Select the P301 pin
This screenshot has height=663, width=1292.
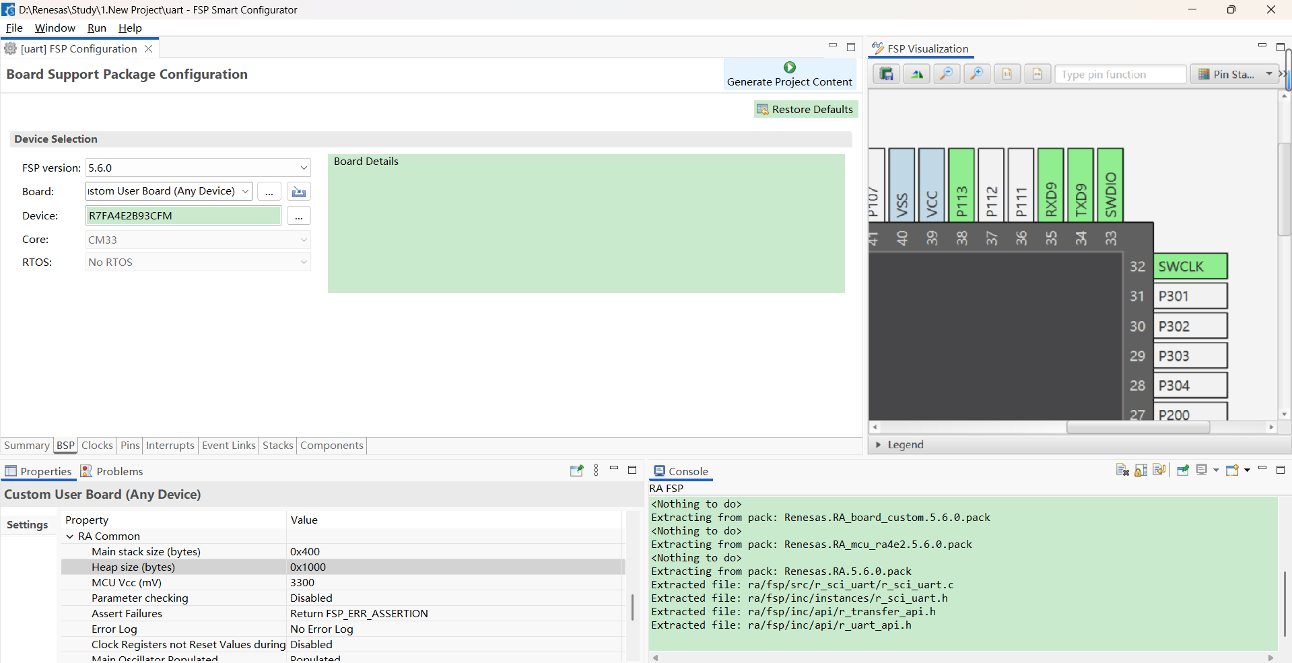pos(1190,296)
